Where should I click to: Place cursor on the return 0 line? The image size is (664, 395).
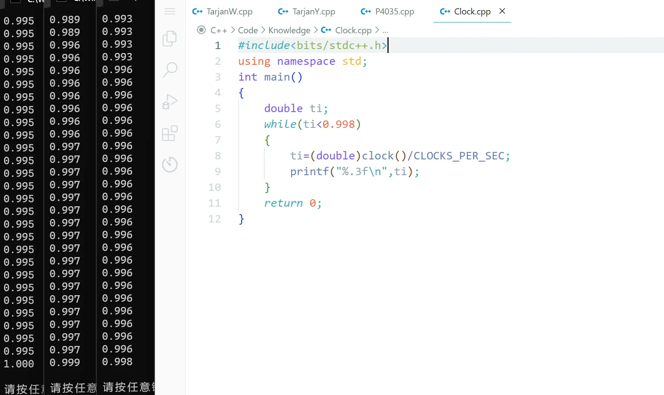coord(292,203)
